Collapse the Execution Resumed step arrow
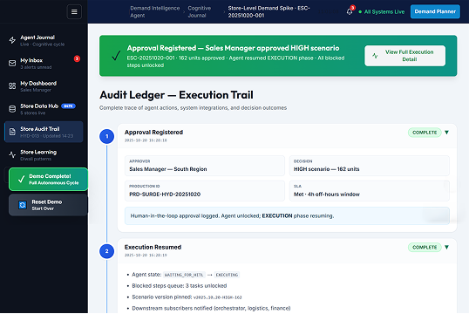 (x=446, y=247)
